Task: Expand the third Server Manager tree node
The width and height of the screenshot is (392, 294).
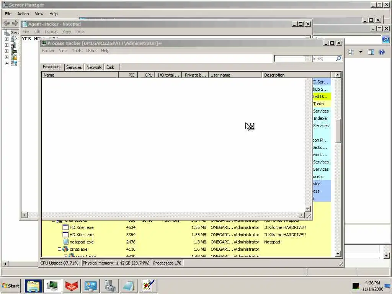Action: pyautogui.click(x=7, y=51)
